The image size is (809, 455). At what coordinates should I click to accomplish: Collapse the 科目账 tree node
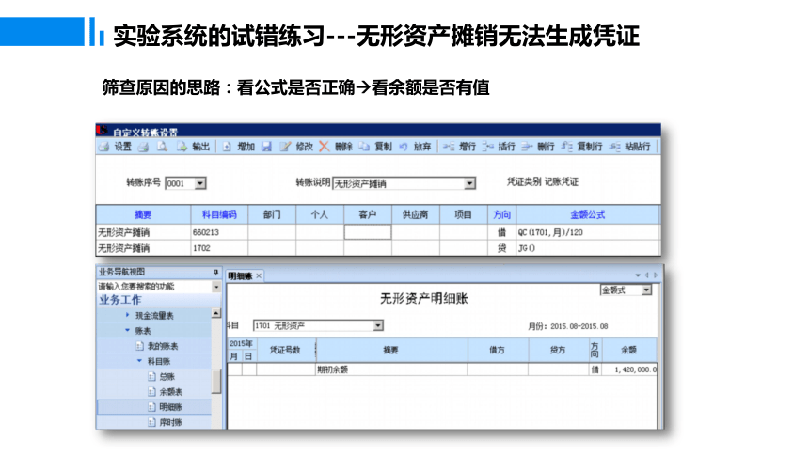(139, 361)
